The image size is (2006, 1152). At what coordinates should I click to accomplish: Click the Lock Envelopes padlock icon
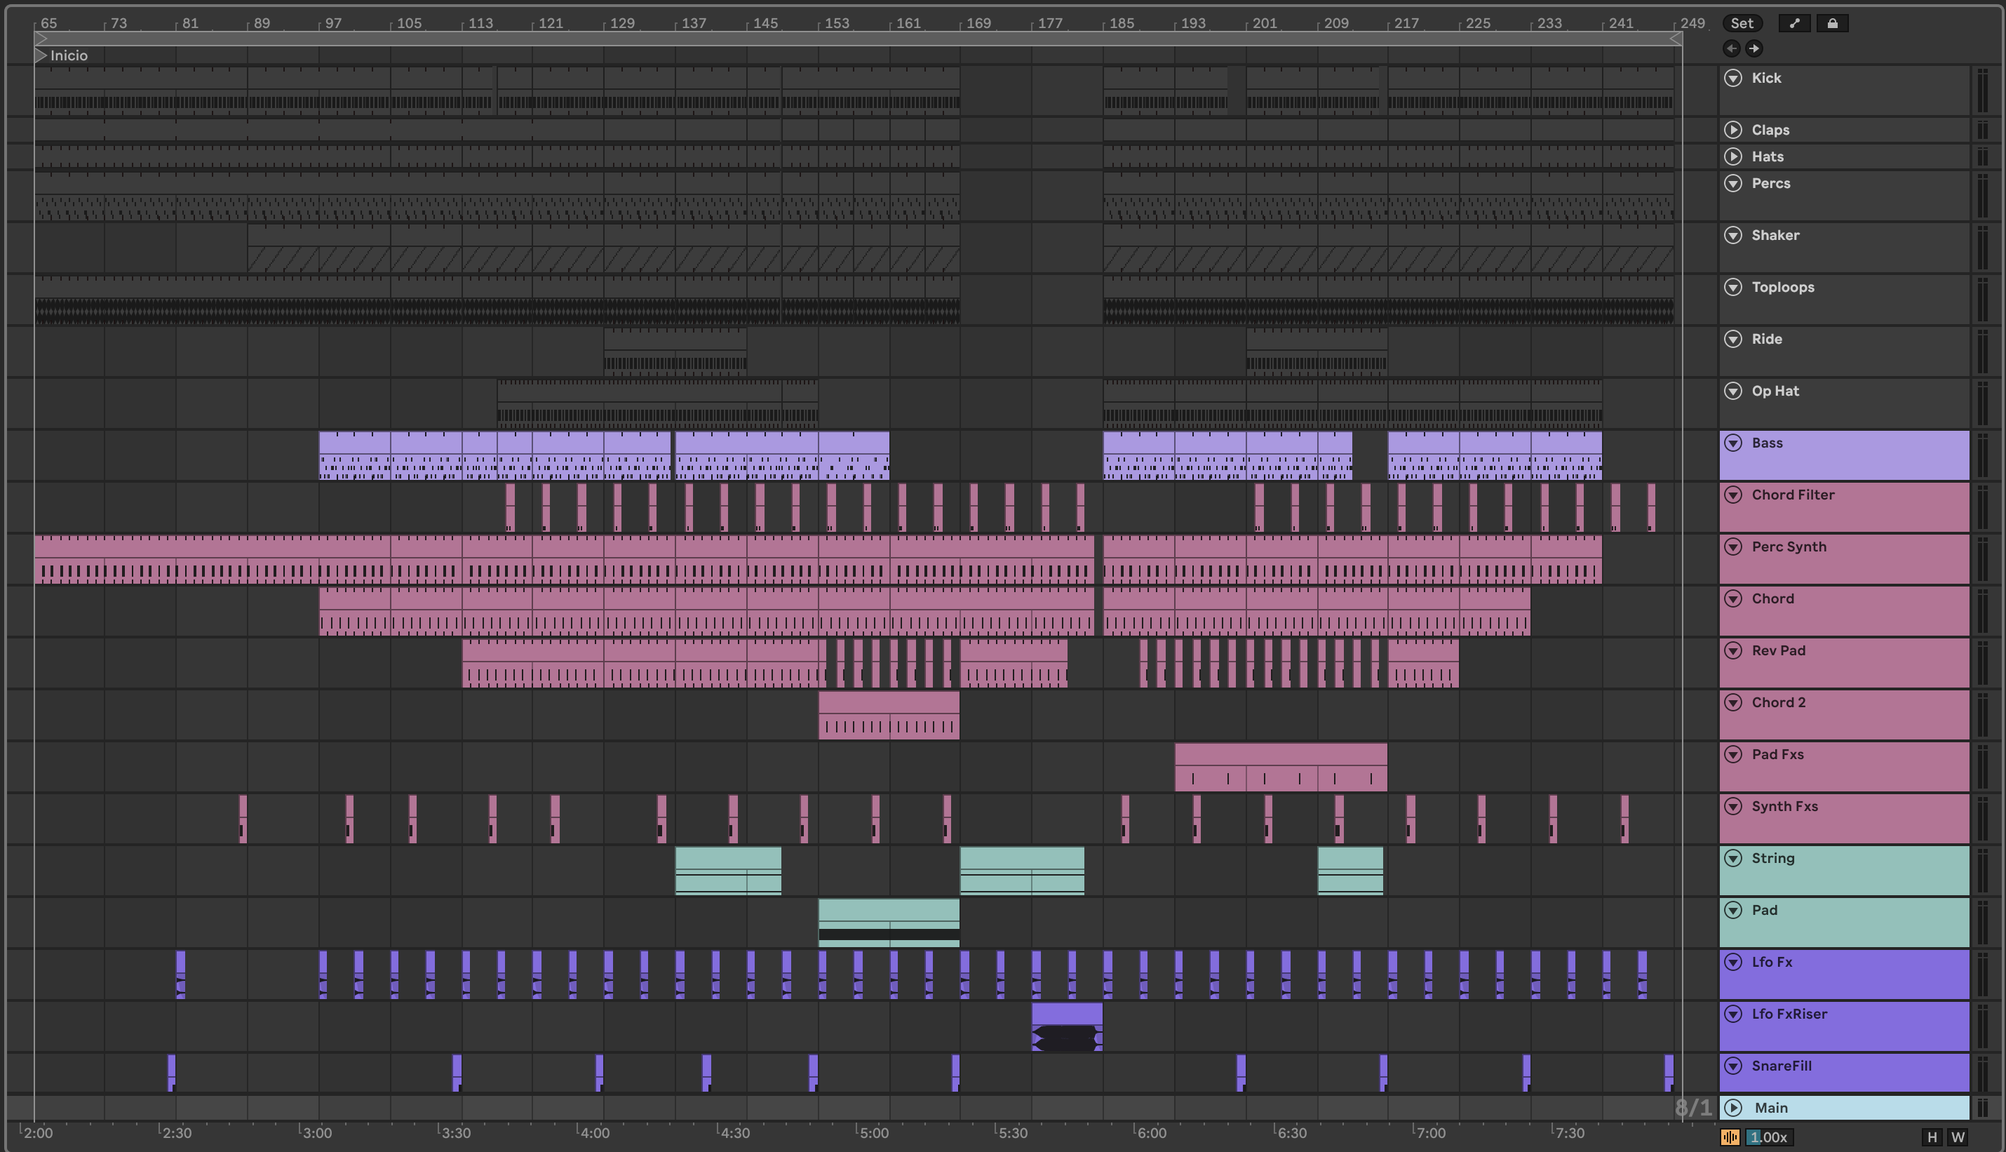click(1832, 23)
